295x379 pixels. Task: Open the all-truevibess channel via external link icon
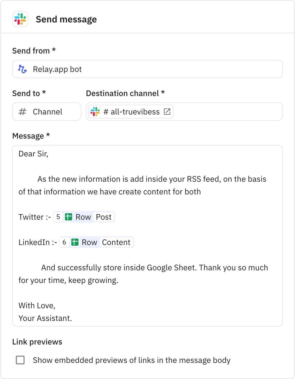click(x=167, y=112)
